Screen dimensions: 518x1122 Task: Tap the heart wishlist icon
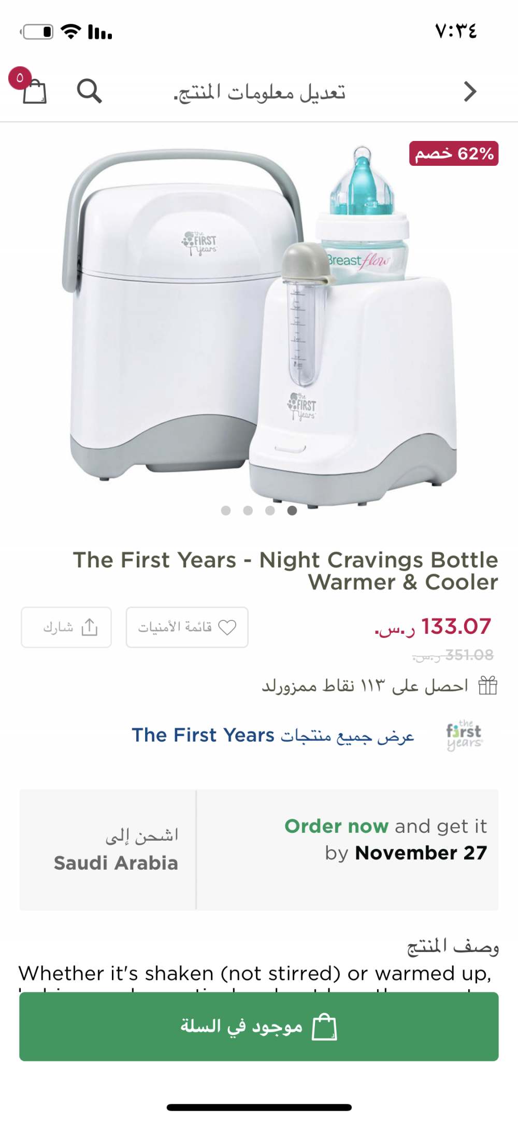(227, 627)
